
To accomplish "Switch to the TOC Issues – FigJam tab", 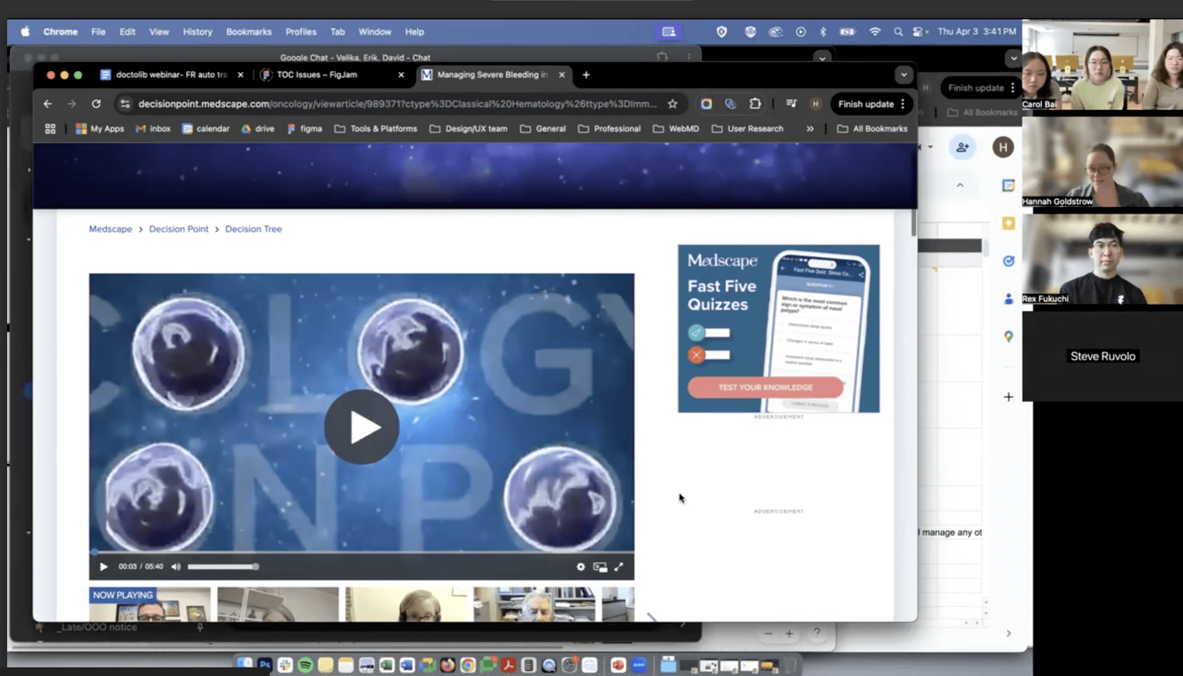I will pyautogui.click(x=317, y=75).
